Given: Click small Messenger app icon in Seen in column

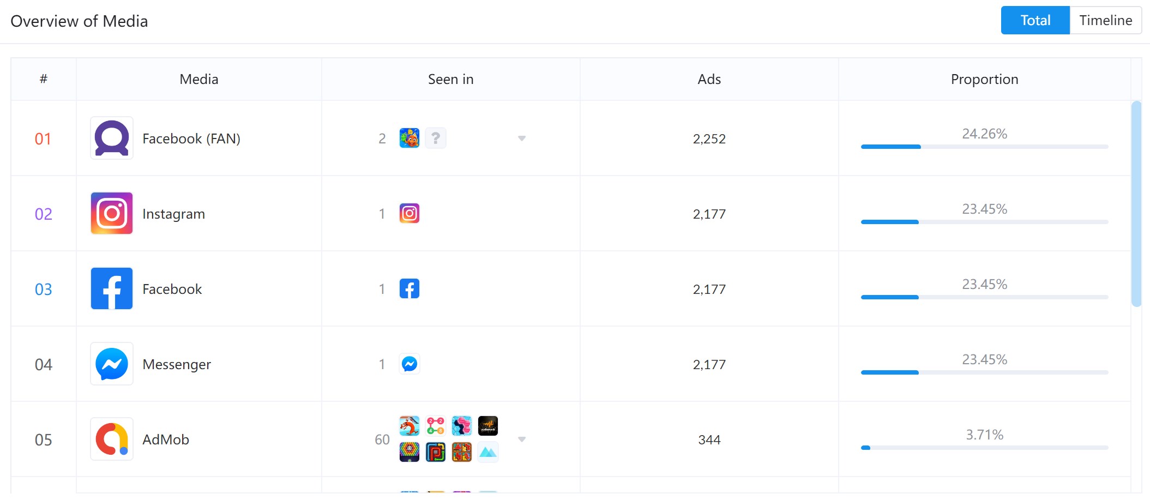Looking at the screenshot, I should 410,364.
